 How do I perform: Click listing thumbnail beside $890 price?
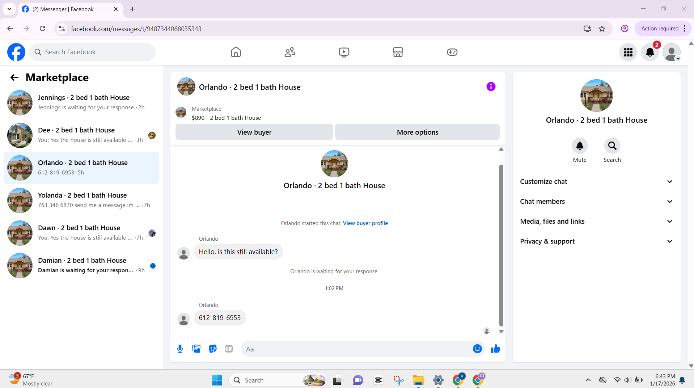click(181, 113)
